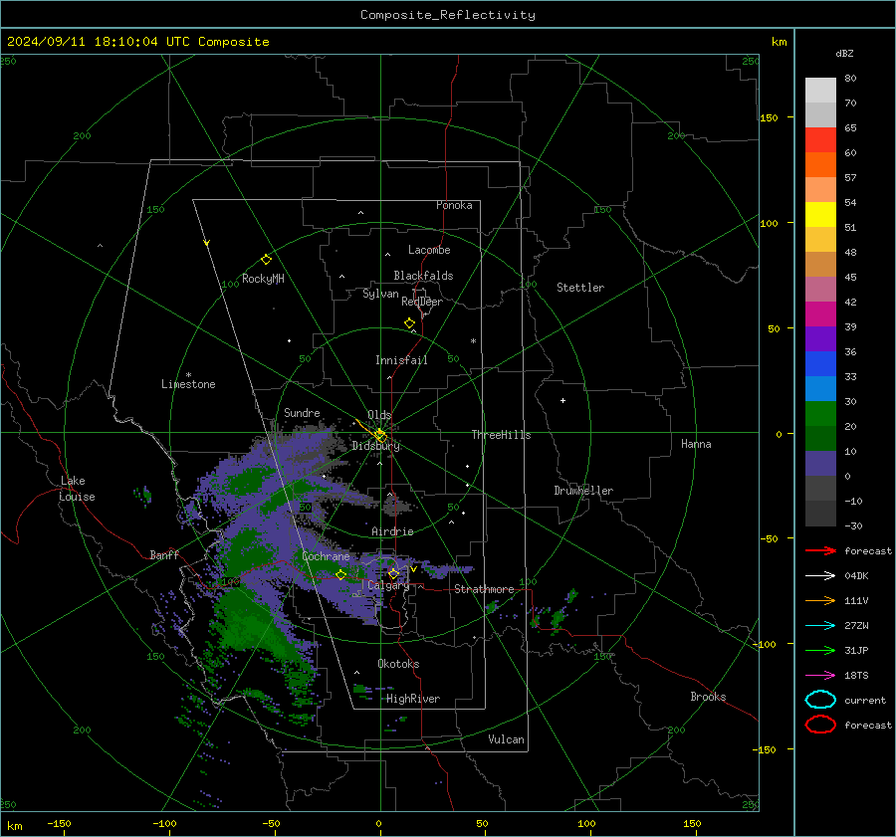Click the Didsbury label

376,446
